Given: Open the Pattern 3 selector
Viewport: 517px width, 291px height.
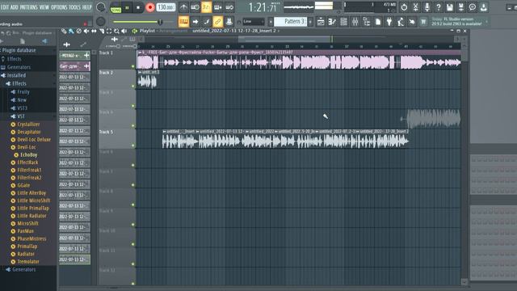Looking at the screenshot, I should pyautogui.click(x=291, y=22).
